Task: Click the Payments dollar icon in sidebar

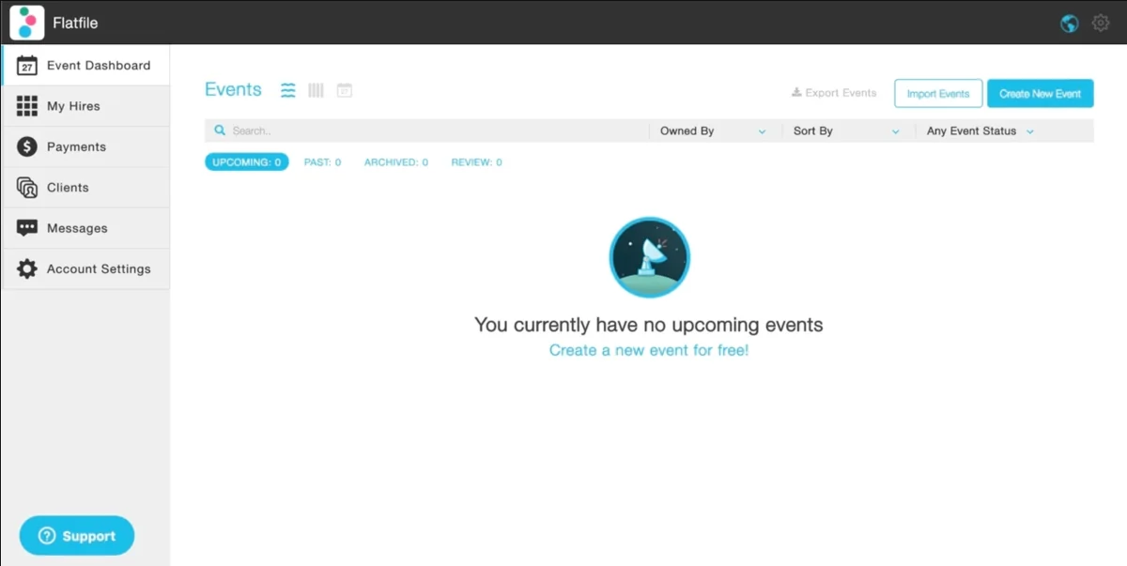Action: tap(25, 146)
